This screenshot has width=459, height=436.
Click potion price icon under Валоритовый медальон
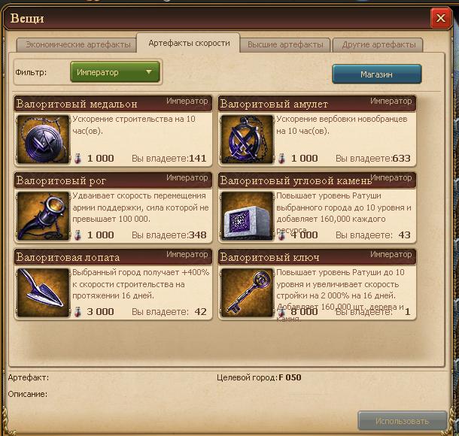(x=78, y=159)
